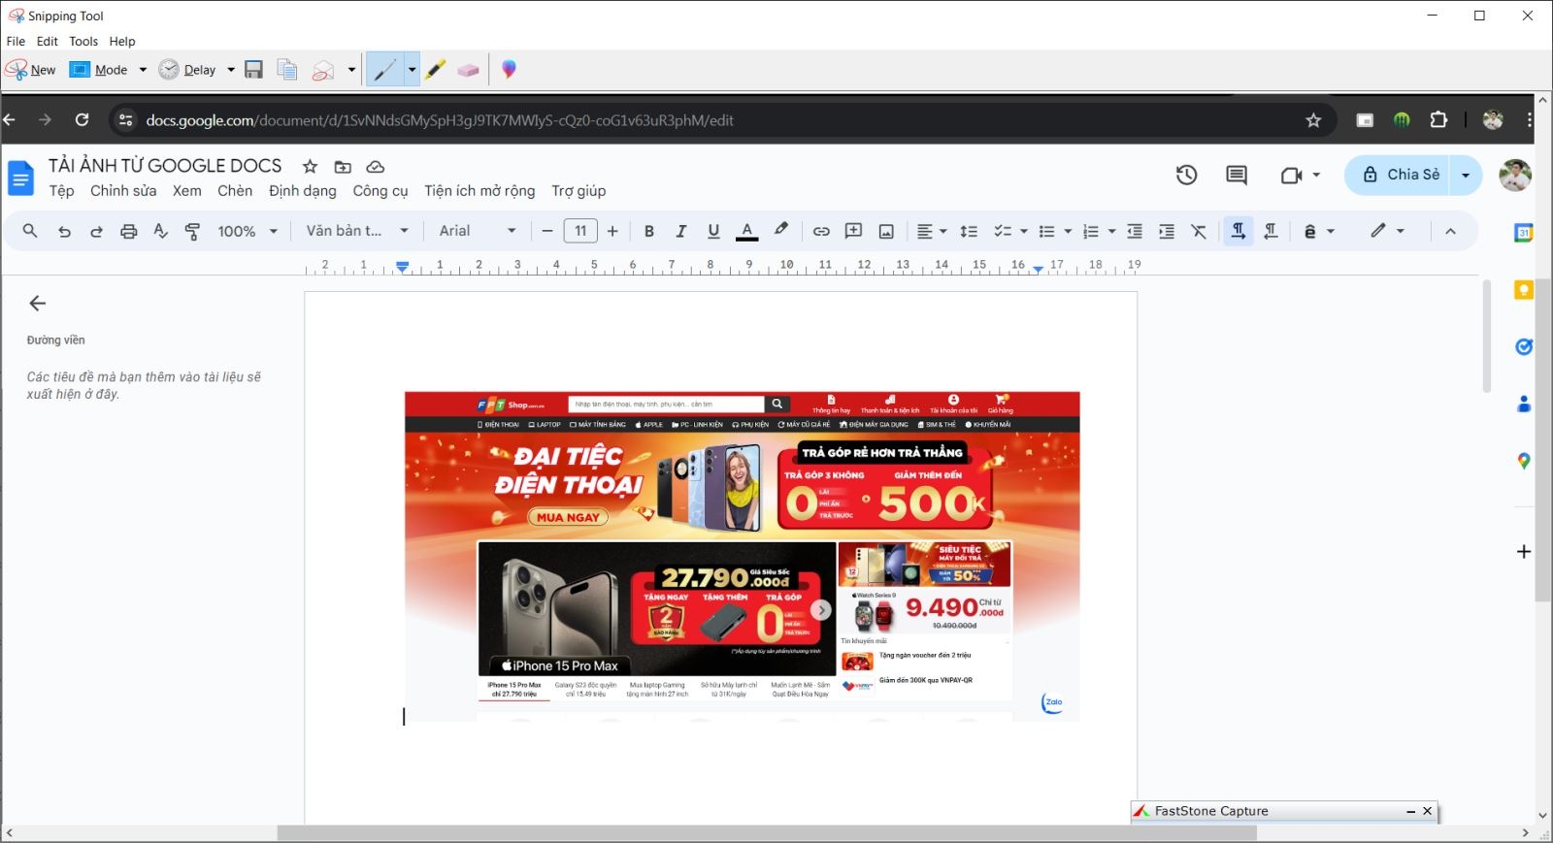
Task: Decrease font size with minus button
Action: click(547, 231)
